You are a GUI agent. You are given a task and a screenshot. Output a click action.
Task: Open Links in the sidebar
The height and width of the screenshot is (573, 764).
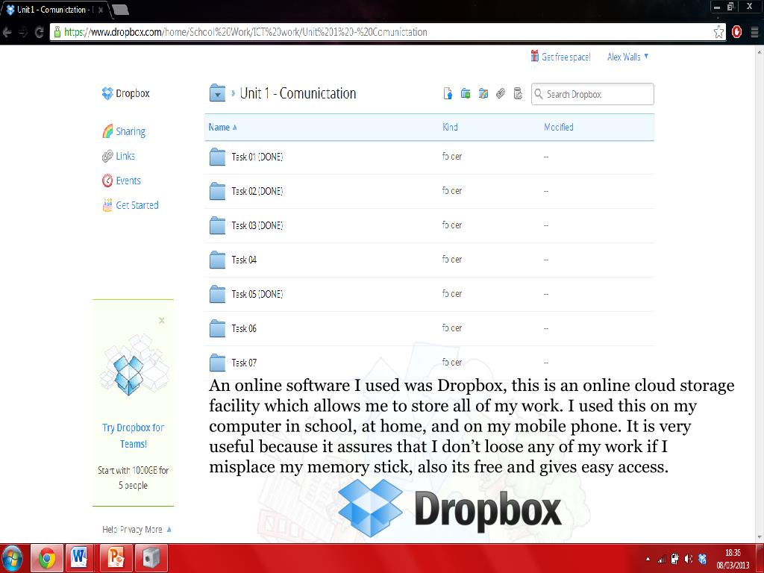119,156
